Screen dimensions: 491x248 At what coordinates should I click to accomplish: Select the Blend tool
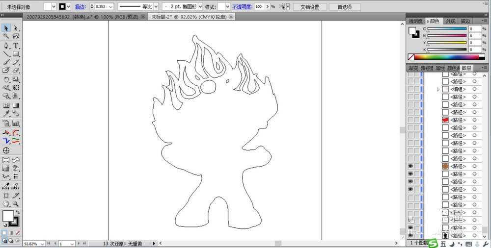tap(16, 114)
